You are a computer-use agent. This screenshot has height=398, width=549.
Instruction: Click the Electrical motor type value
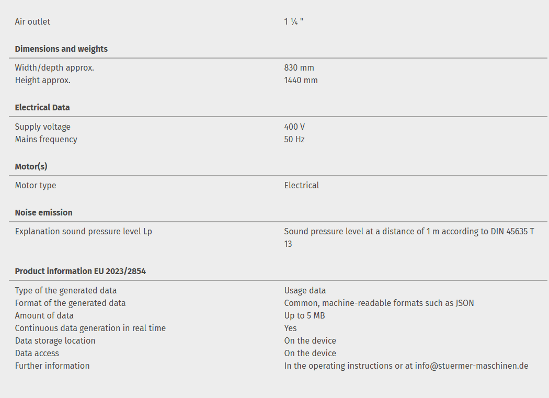[302, 185]
